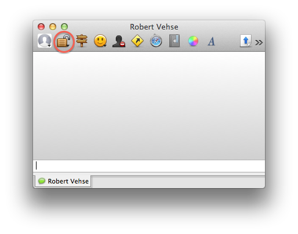298x234 pixels.
Task: Open the fonts panel with the A icon
Action: (x=211, y=41)
